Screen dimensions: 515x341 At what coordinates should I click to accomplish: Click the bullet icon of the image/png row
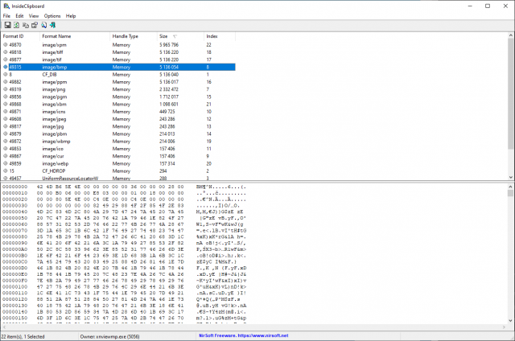tap(6, 89)
